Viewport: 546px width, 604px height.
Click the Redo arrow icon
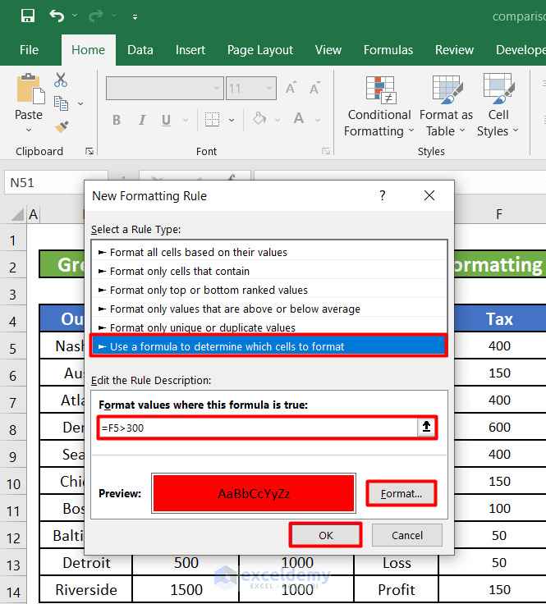pos(95,16)
